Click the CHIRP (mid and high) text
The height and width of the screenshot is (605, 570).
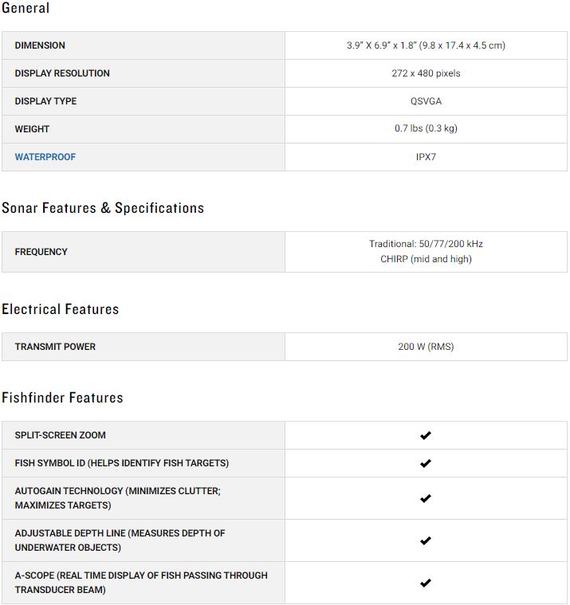426,259
